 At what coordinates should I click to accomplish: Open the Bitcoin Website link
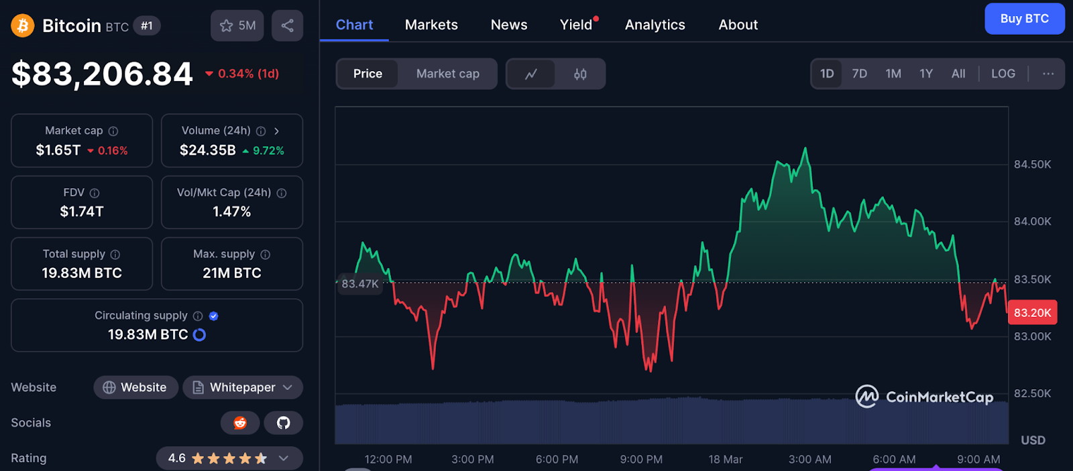[135, 387]
